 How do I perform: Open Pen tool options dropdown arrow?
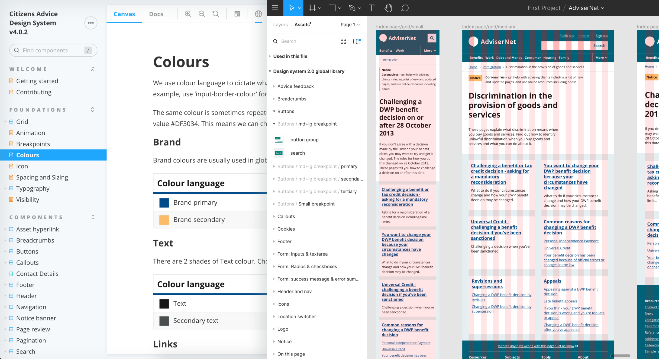coord(360,8)
